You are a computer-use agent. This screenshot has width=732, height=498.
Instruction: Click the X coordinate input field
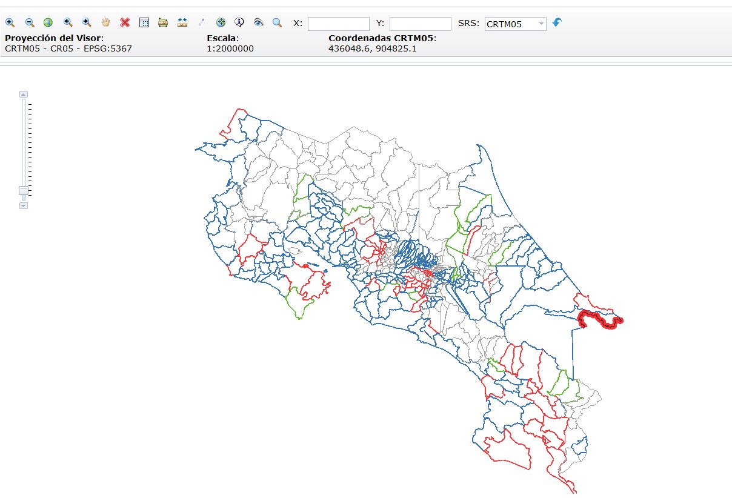tap(338, 24)
